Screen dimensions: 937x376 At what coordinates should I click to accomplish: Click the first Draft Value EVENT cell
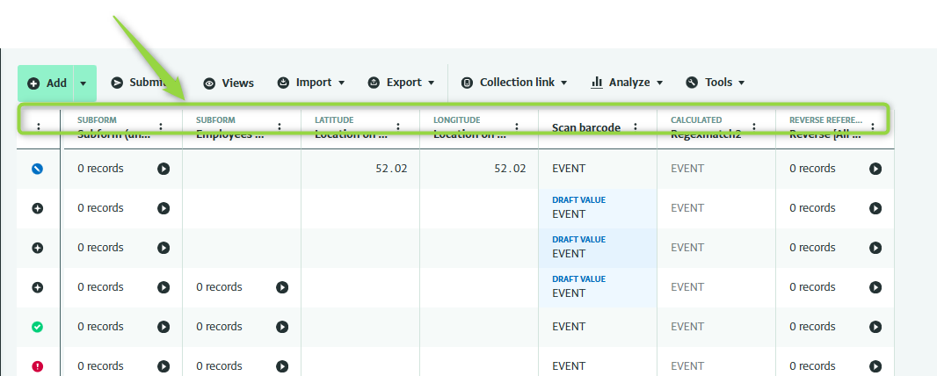[597, 207]
